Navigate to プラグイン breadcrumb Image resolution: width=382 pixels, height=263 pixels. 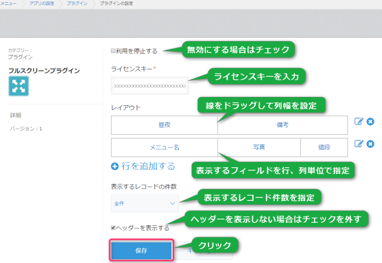tap(77, 4)
